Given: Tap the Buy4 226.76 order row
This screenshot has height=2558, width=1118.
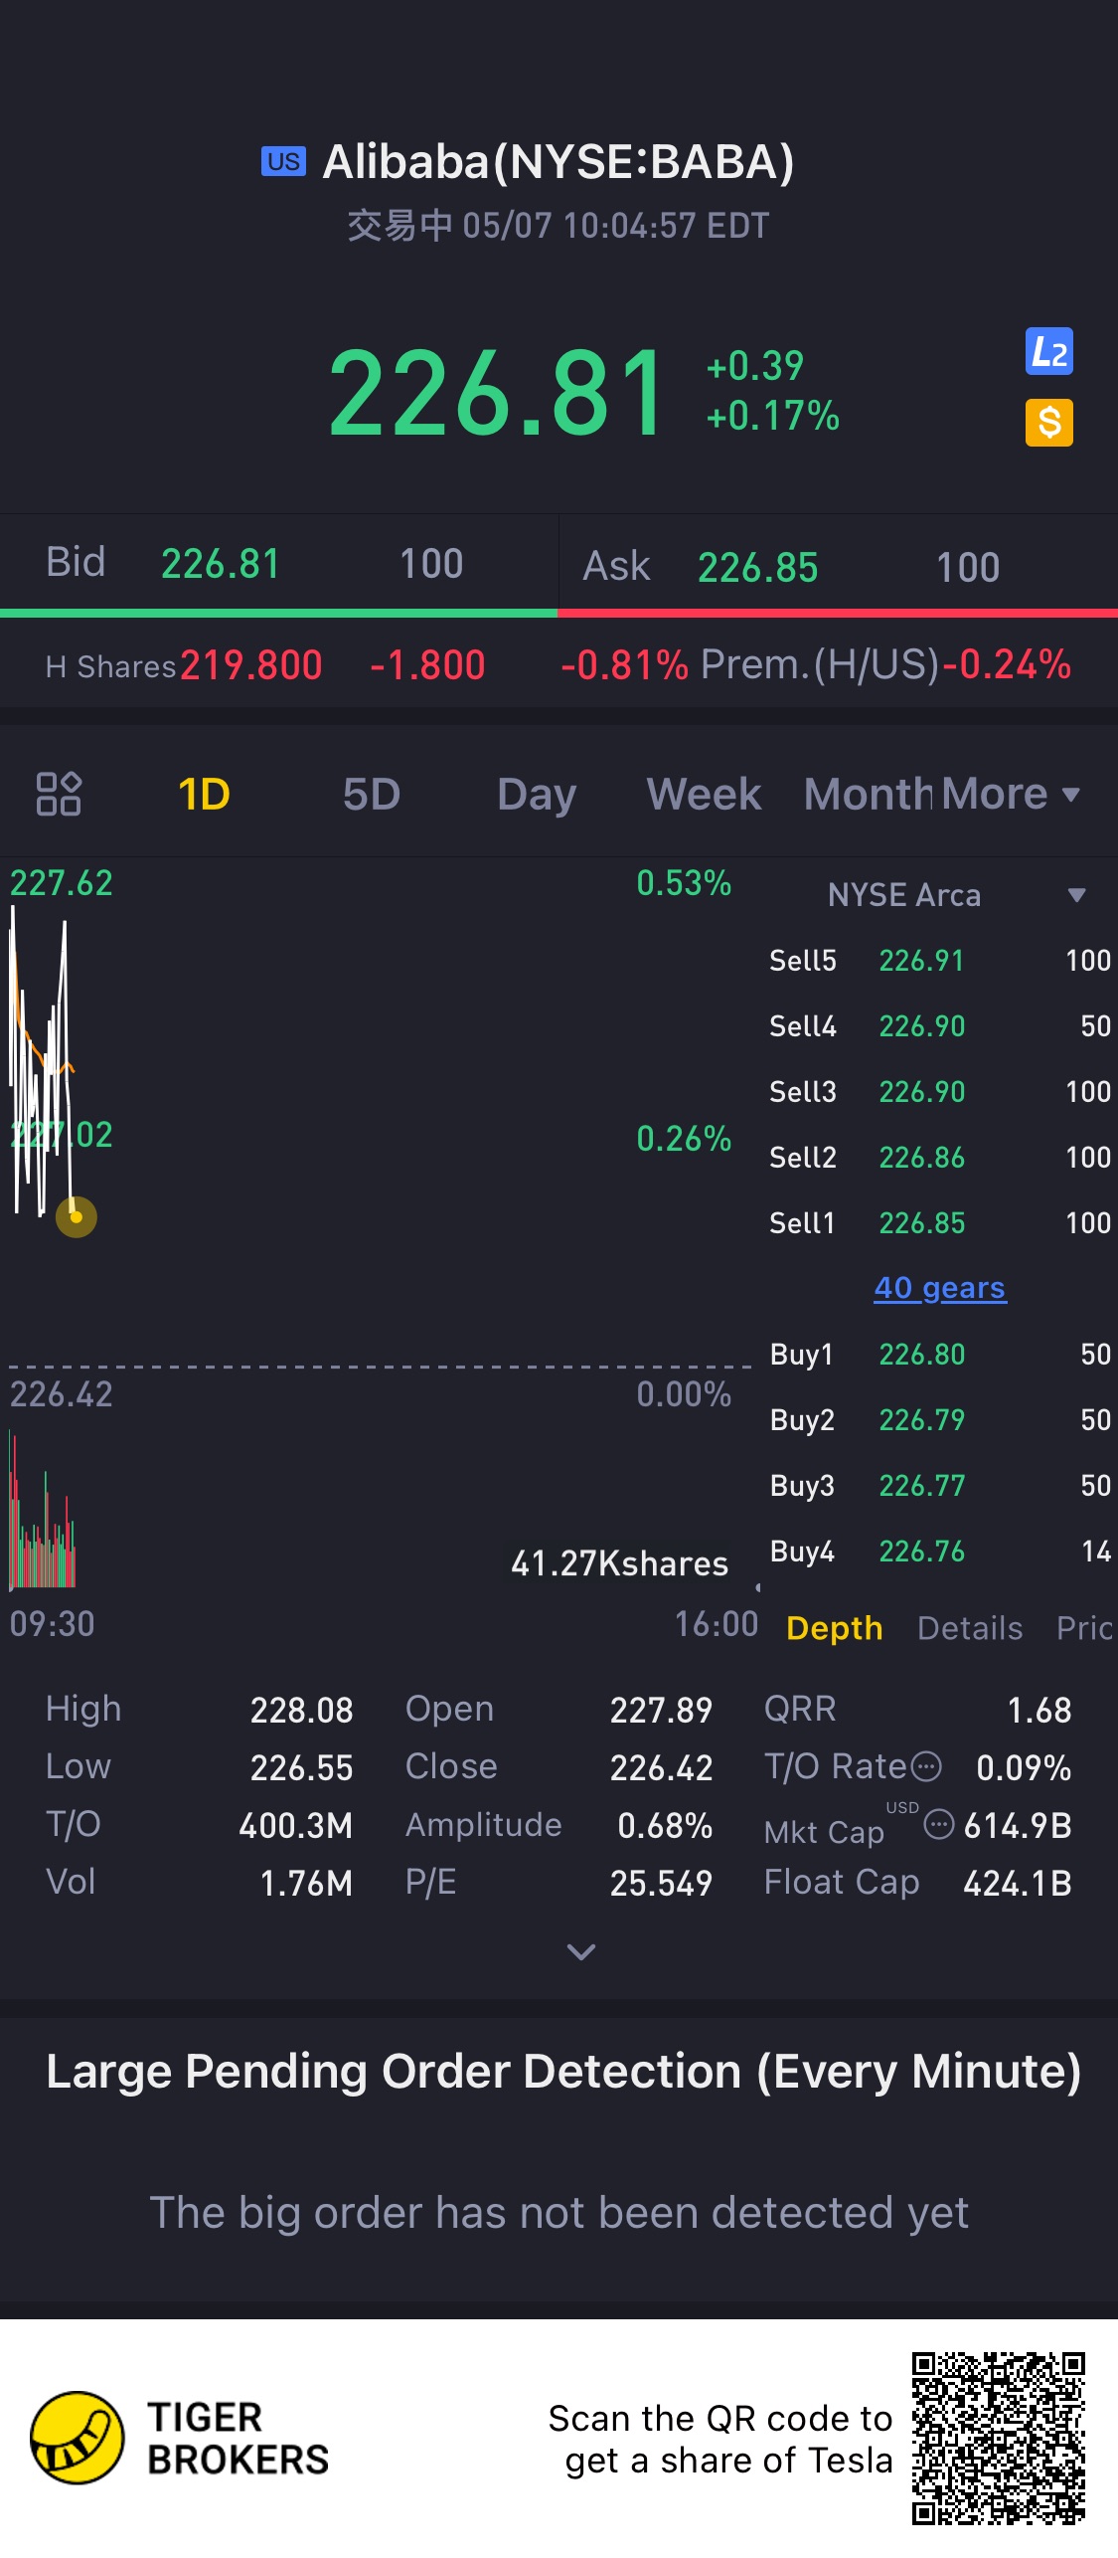Looking at the screenshot, I should coord(940,1552).
